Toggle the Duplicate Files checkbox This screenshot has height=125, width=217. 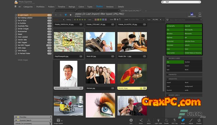[16, 26]
